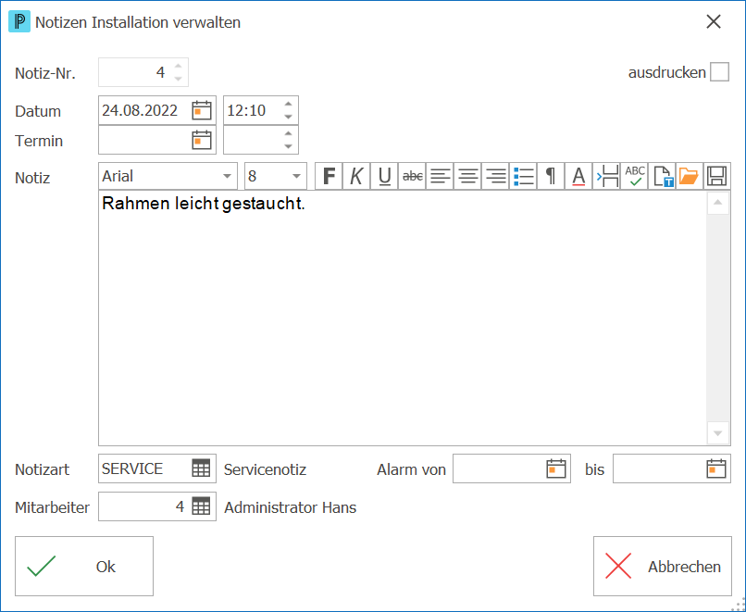Open calendar picker for Termin
The width and height of the screenshot is (746, 612).
point(202,140)
